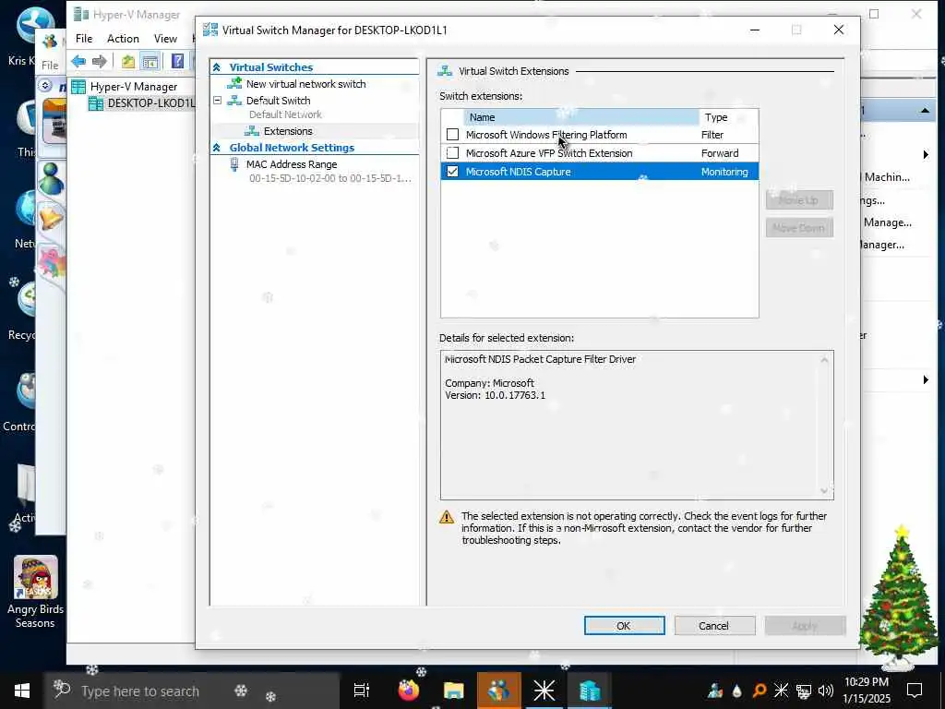Select the Microsoft Azure VFP Switch Extension row
Viewport: 945px width, 709px height.
[599, 153]
